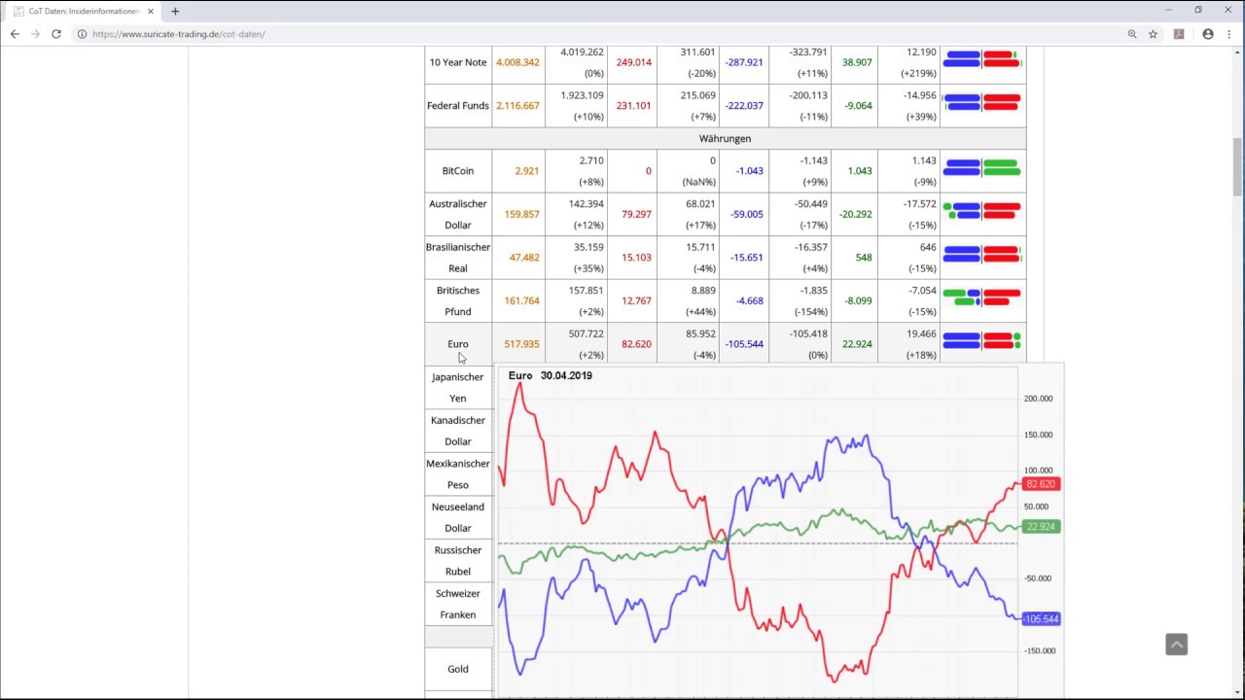Click the red 82.620 chart value label
The width and height of the screenshot is (1245, 700).
click(1040, 484)
